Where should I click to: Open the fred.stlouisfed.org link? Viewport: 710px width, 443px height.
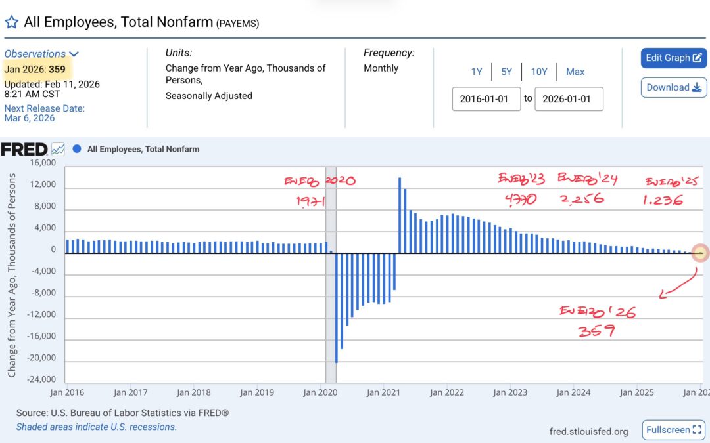[588, 431]
